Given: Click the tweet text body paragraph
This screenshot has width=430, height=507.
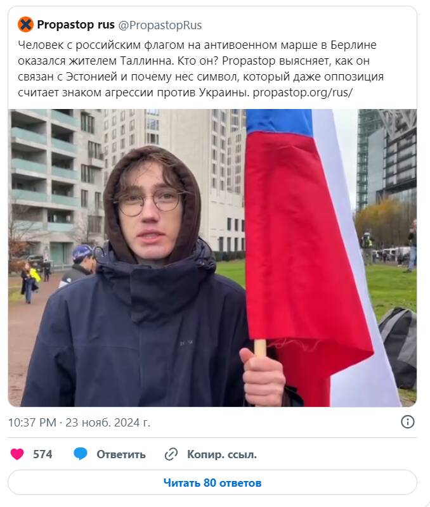Looking at the screenshot, I should coord(200,68).
